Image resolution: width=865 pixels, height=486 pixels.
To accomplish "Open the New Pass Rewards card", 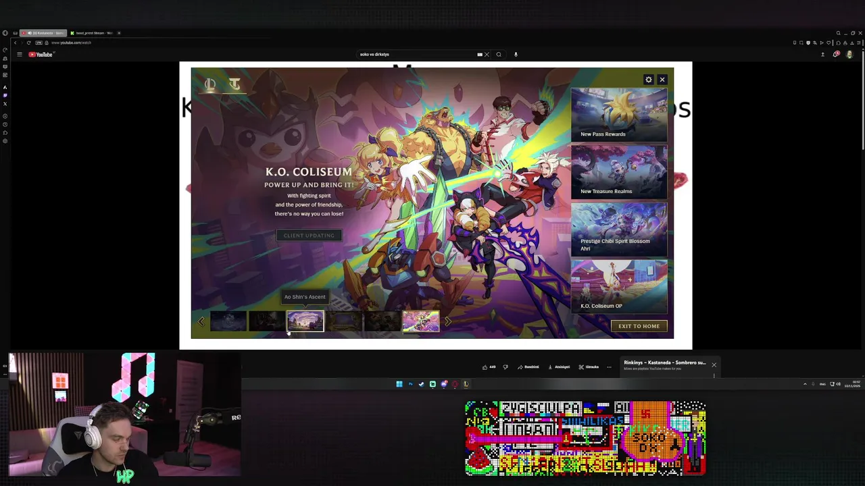I will [619, 115].
